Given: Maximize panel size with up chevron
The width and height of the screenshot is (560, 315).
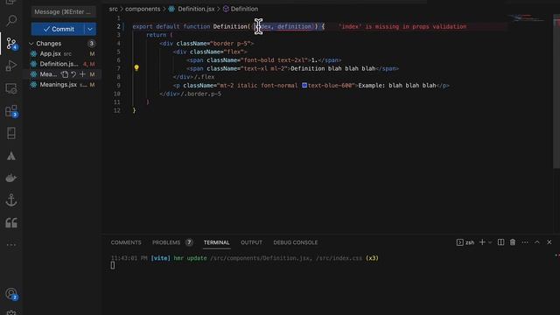Looking at the screenshot, I should coord(536,242).
